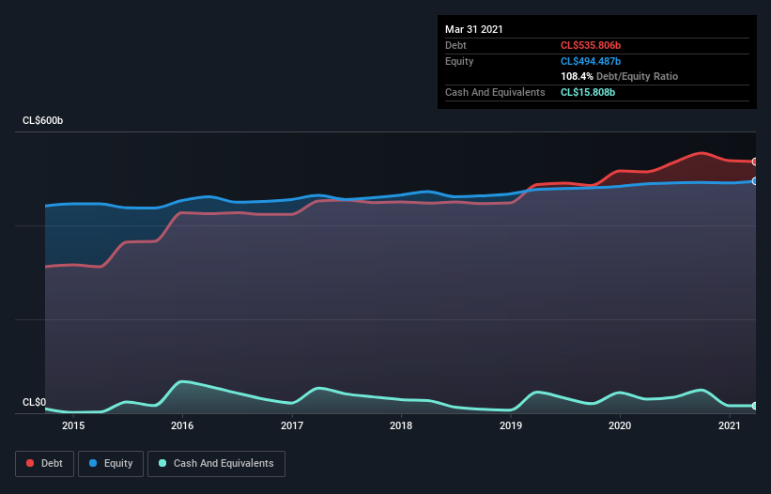Toggle the Debt series in legend

pos(44,464)
